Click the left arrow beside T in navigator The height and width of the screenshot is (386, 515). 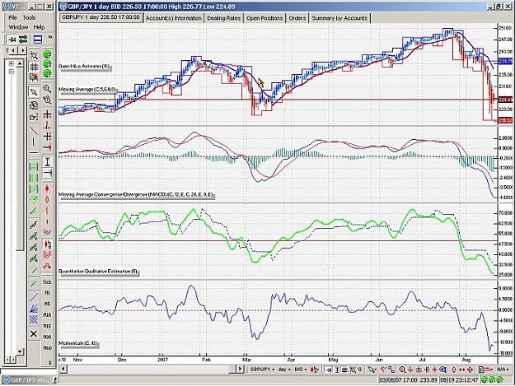pyautogui.click(x=14, y=50)
